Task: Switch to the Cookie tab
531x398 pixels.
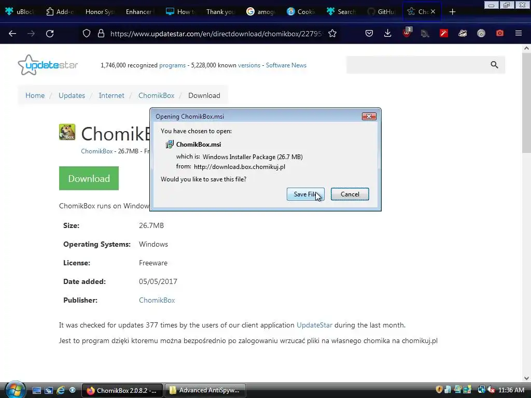Action: (300, 11)
